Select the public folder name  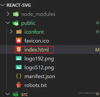click(x=28, y=23)
